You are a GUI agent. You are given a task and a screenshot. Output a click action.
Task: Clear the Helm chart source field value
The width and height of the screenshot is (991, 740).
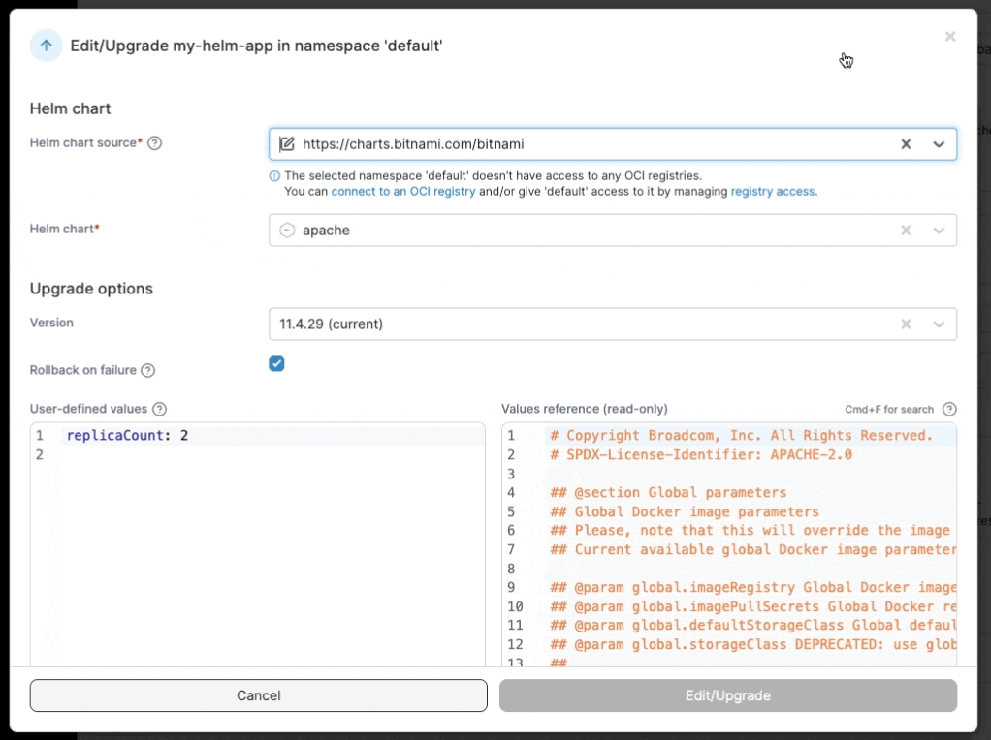pyautogui.click(x=906, y=144)
